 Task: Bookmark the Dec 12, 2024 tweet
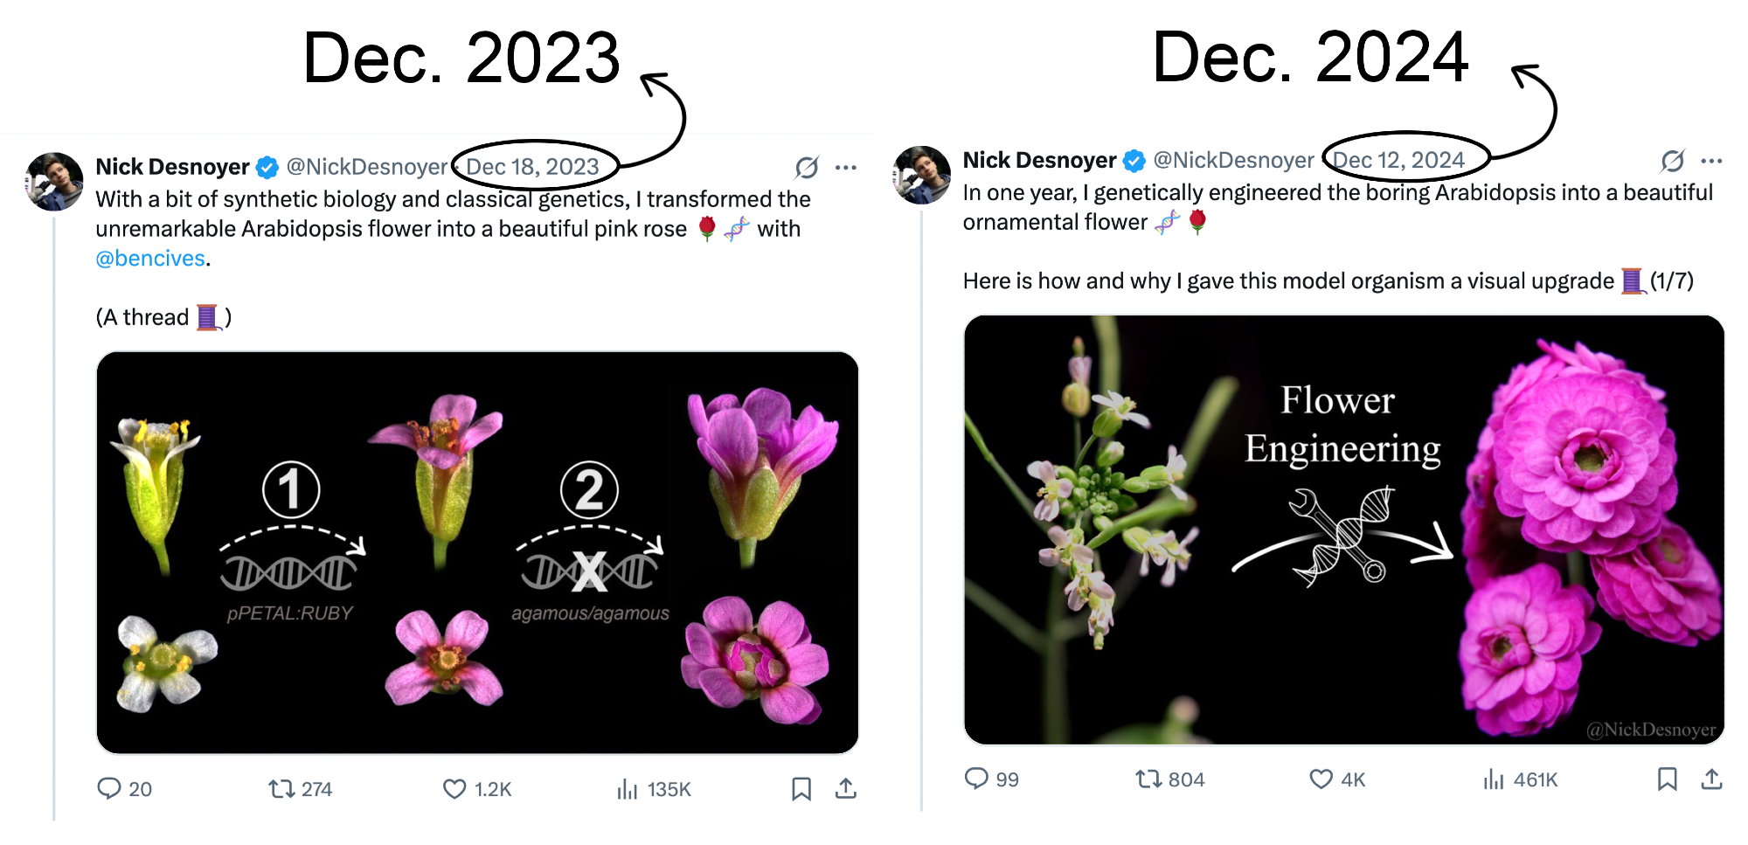[1667, 779]
